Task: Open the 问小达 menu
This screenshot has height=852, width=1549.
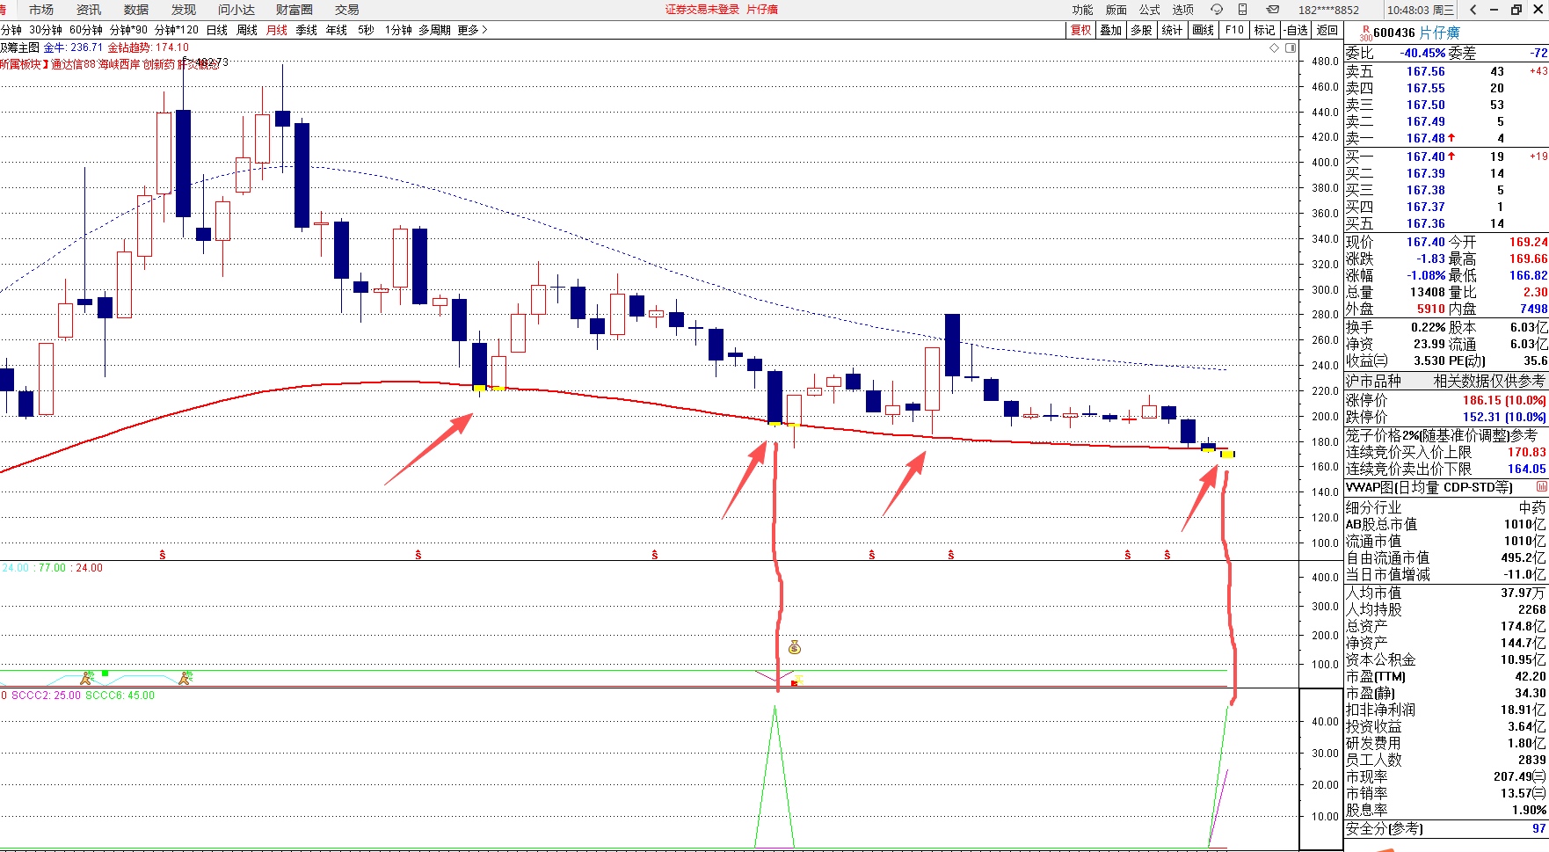Action: click(236, 10)
